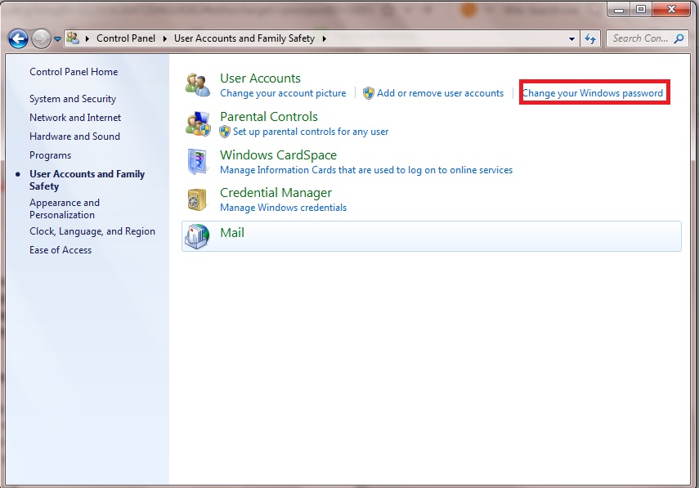Open Programs in the sidebar
The width and height of the screenshot is (699, 488).
pos(51,155)
